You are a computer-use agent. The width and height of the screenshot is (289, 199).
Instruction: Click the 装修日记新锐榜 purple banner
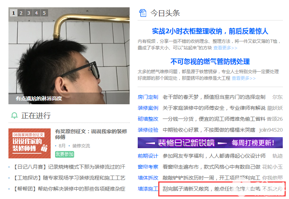click(x=210, y=143)
